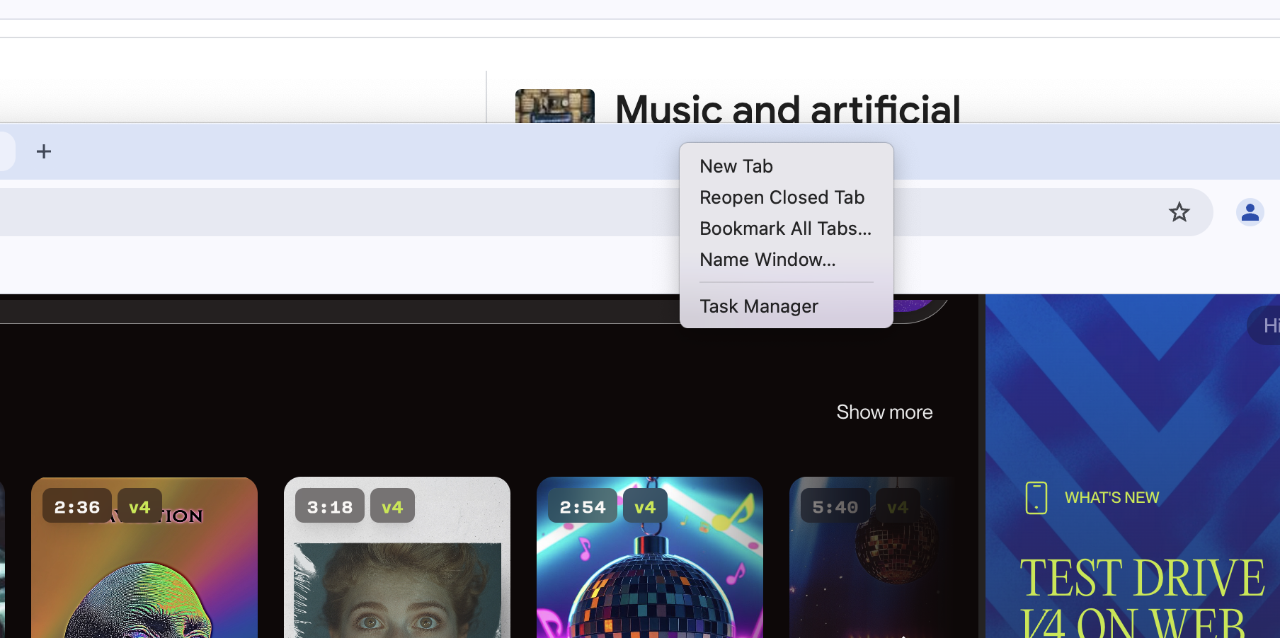Click the phone icon beside WHAT'S NEW

pos(1036,498)
